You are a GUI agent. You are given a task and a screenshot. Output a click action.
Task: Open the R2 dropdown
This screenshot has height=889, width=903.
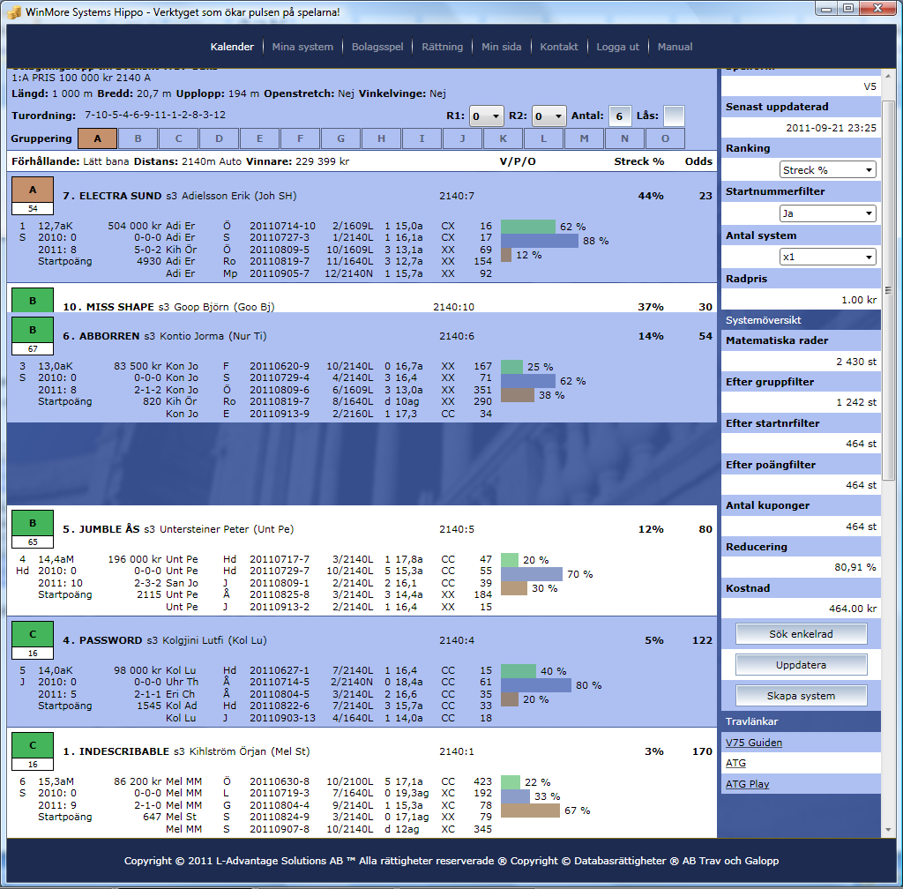tap(549, 116)
